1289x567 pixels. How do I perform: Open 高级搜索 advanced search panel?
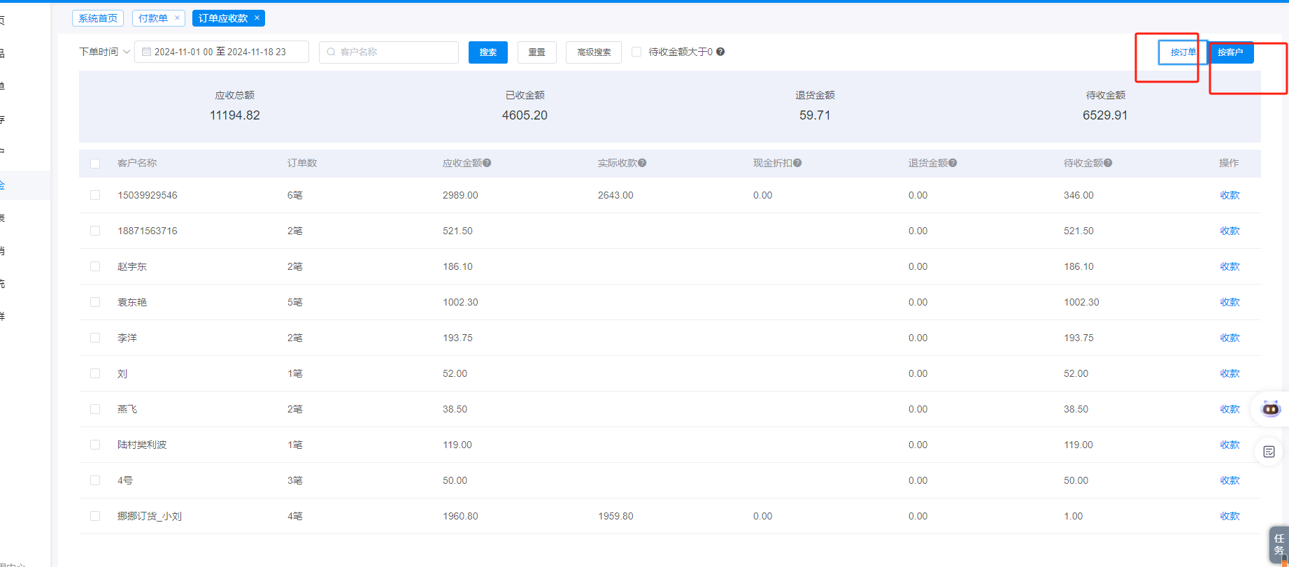(593, 52)
